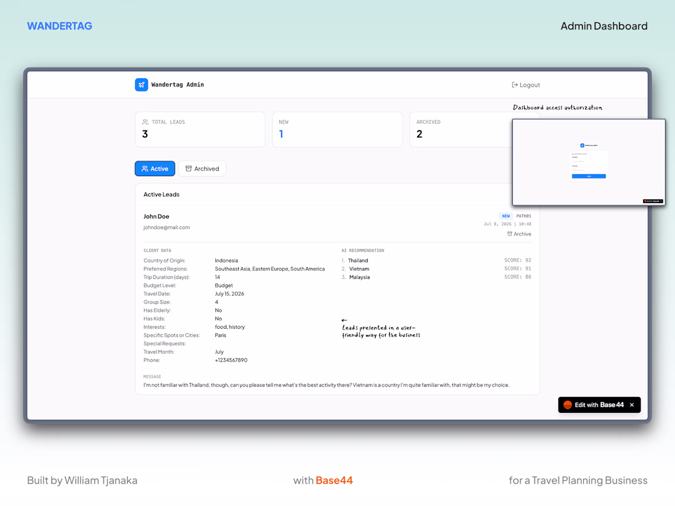Click SCORE: 91 value
Image resolution: width=675 pixels, height=506 pixels.
[x=518, y=269]
